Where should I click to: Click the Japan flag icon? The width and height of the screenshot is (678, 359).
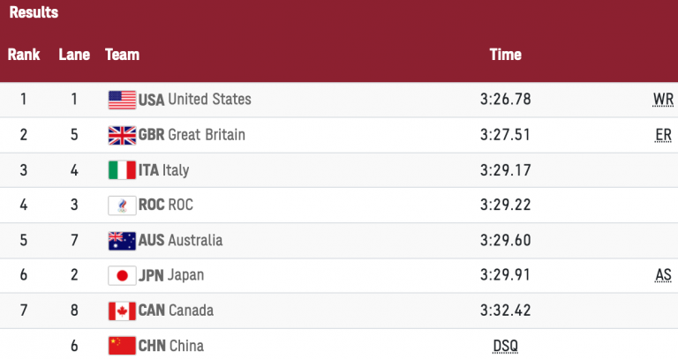[x=122, y=275]
